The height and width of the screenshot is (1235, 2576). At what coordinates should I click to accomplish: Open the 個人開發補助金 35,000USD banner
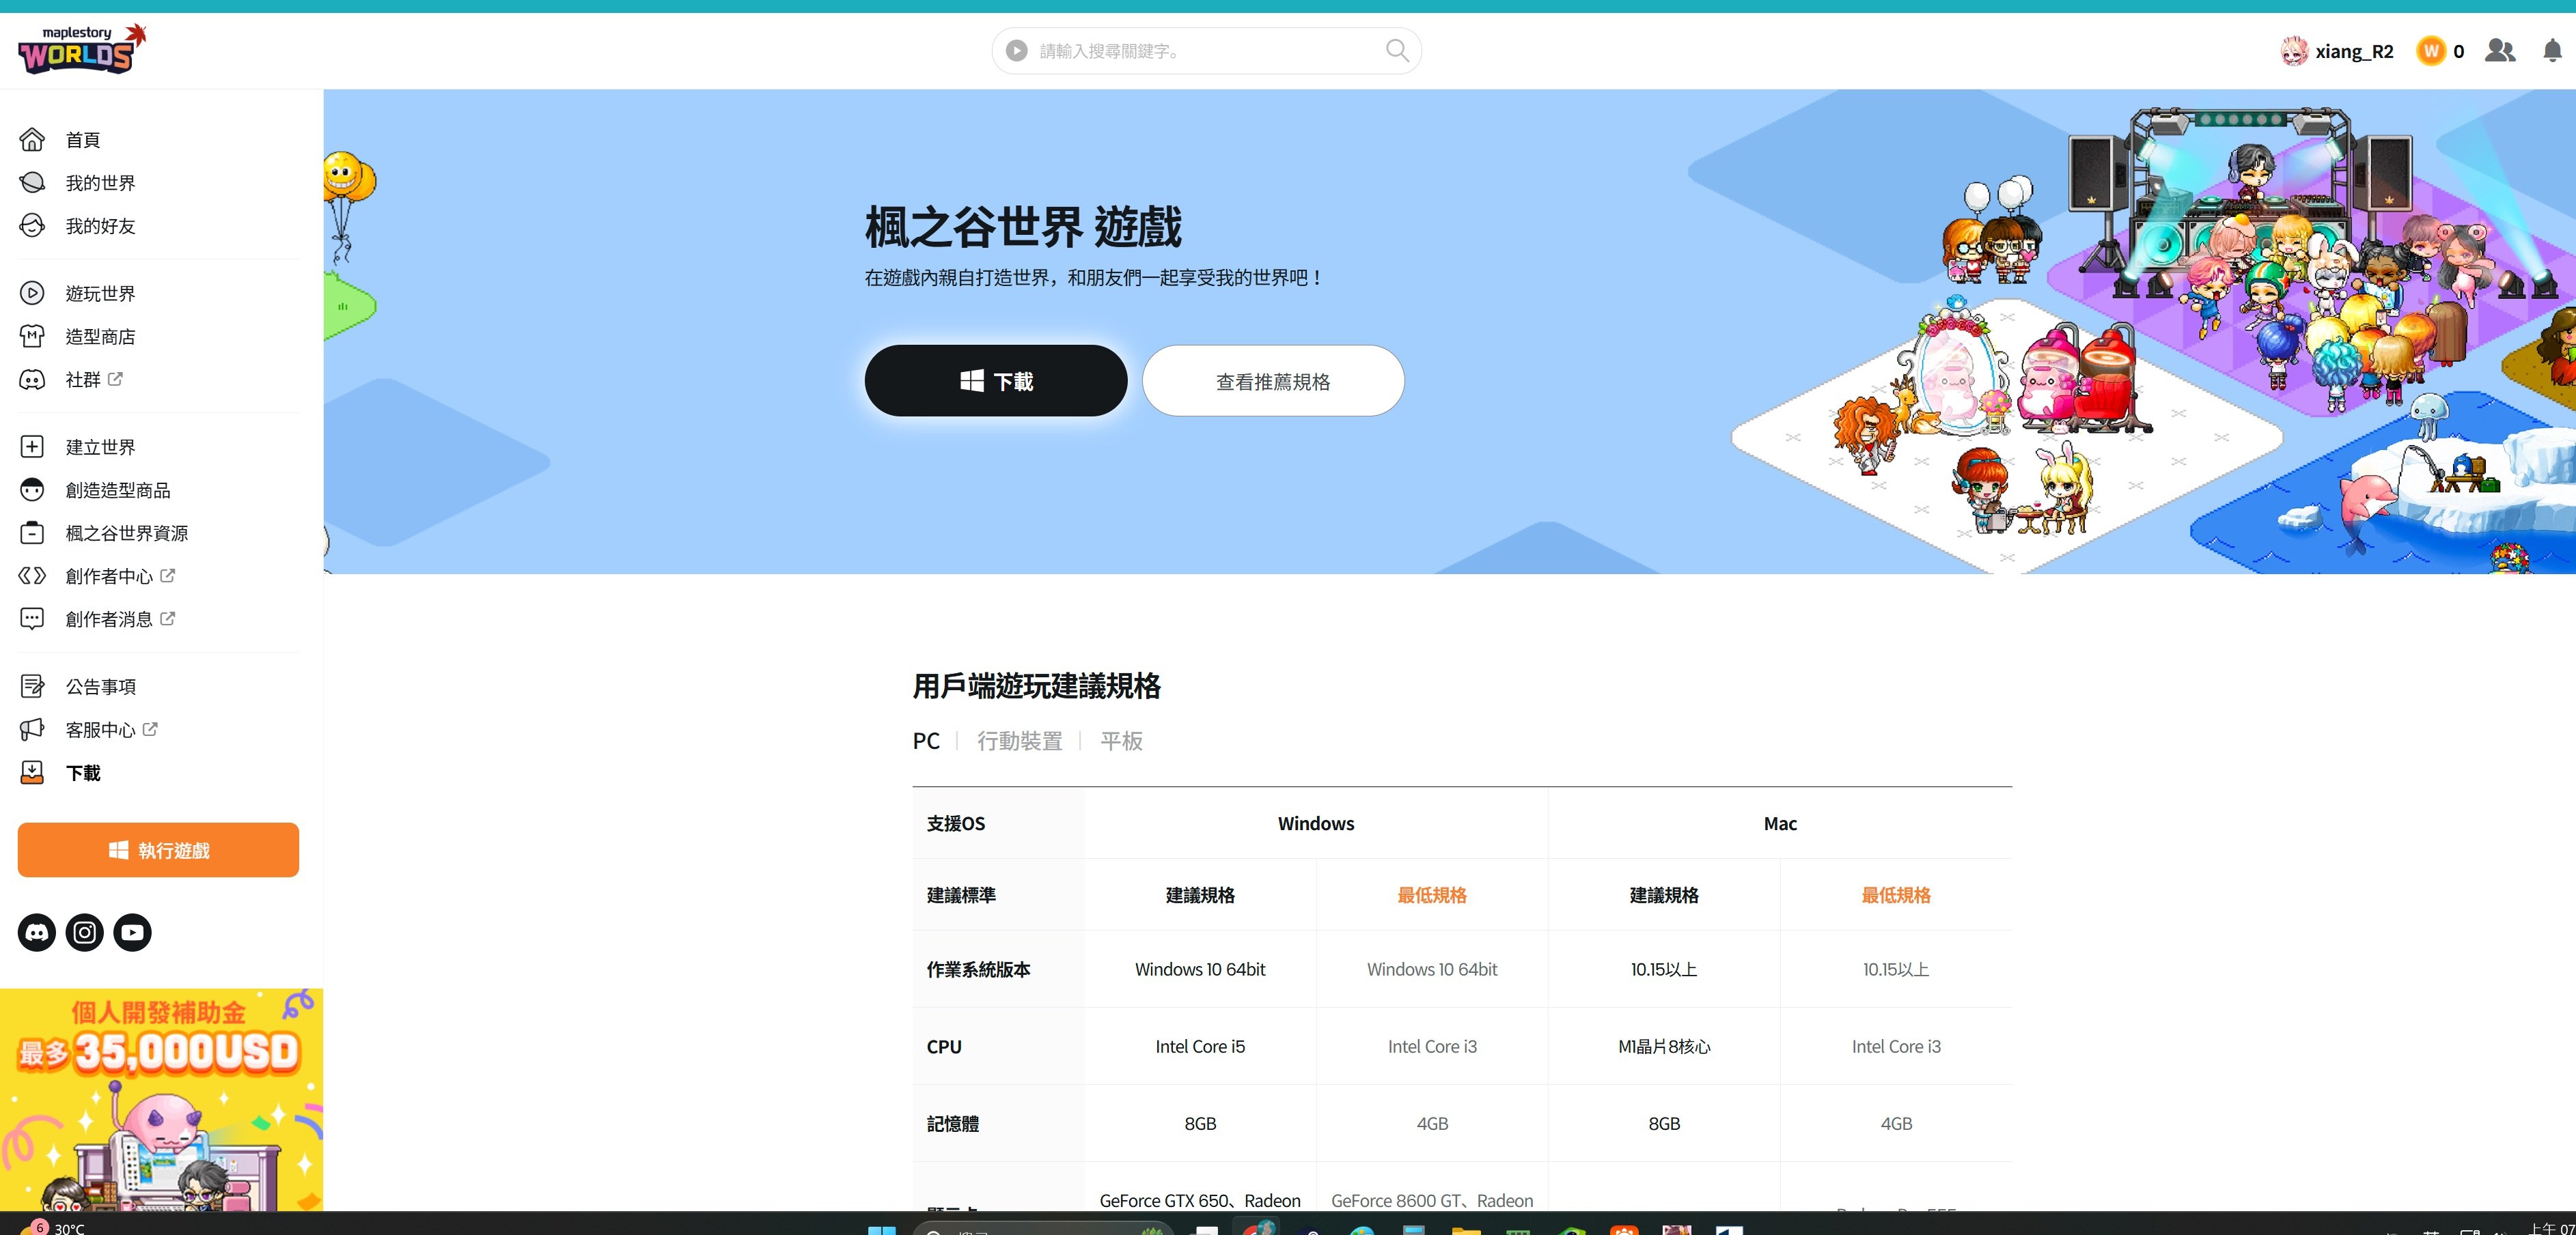(161, 1099)
